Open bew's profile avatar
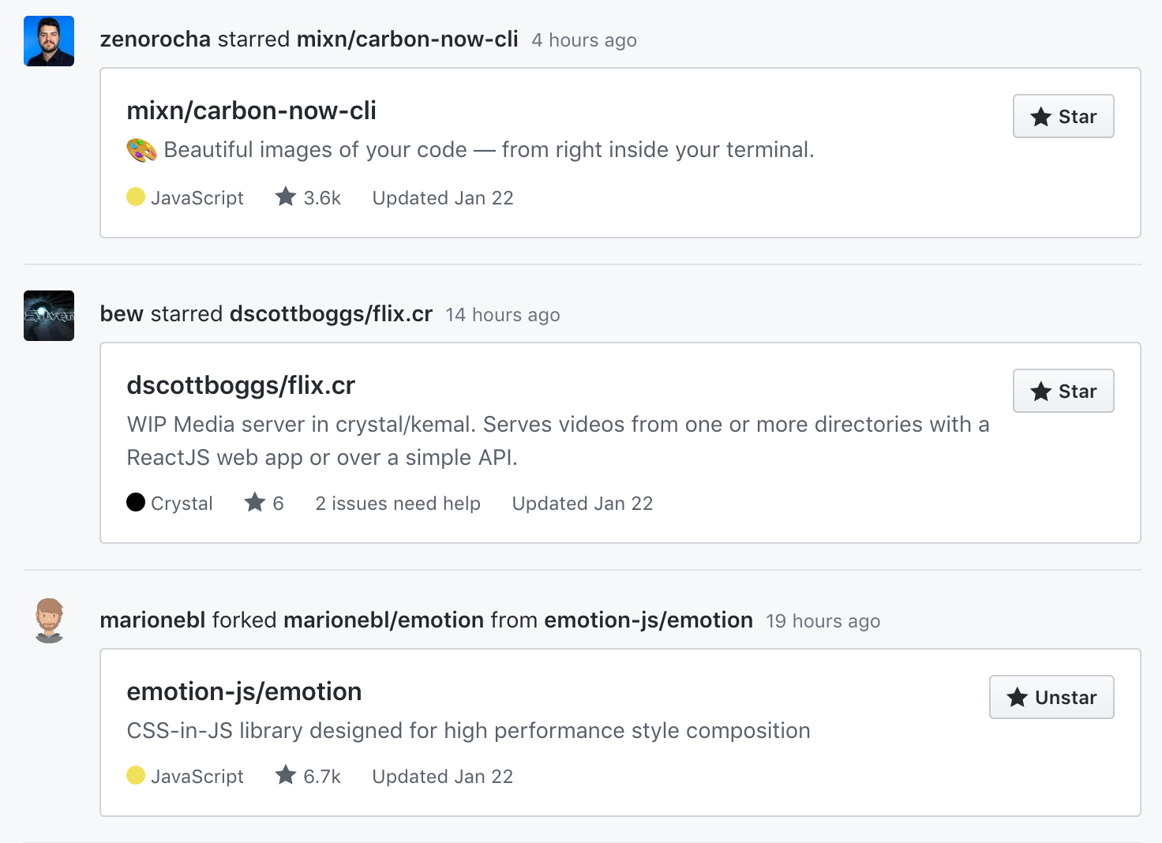Screen dimensions: 1162x843 (49, 316)
